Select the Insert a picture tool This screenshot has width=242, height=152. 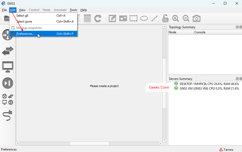(123, 18)
